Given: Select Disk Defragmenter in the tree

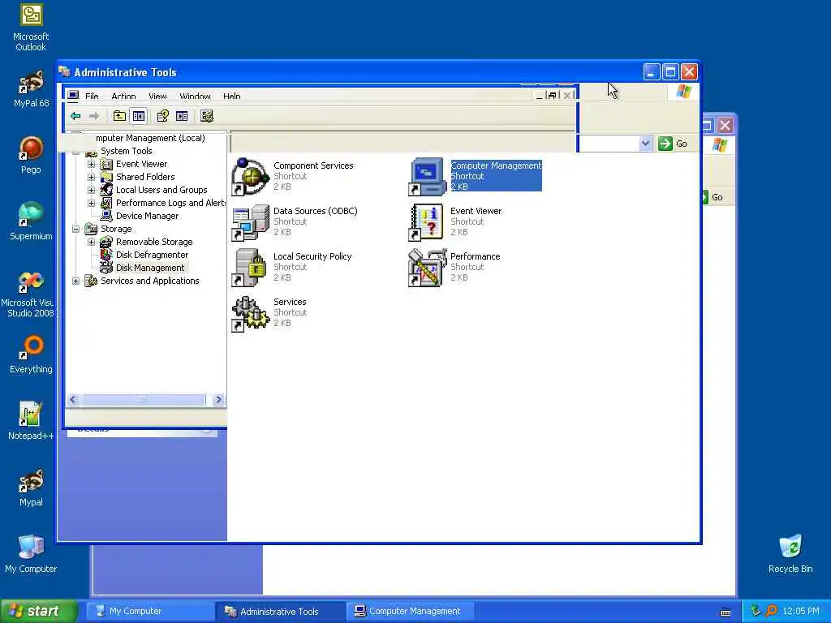Looking at the screenshot, I should tap(152, 255).
